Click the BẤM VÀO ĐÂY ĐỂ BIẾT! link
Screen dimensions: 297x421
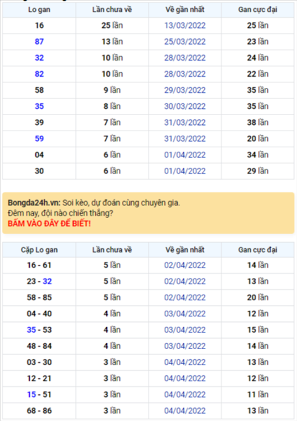[49, 224]
